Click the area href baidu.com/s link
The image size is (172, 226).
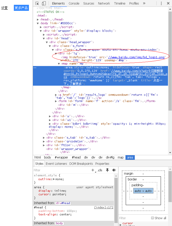click(115, 74)
